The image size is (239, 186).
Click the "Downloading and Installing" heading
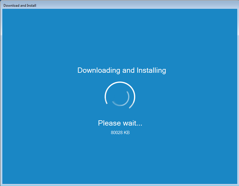(121, 70)
